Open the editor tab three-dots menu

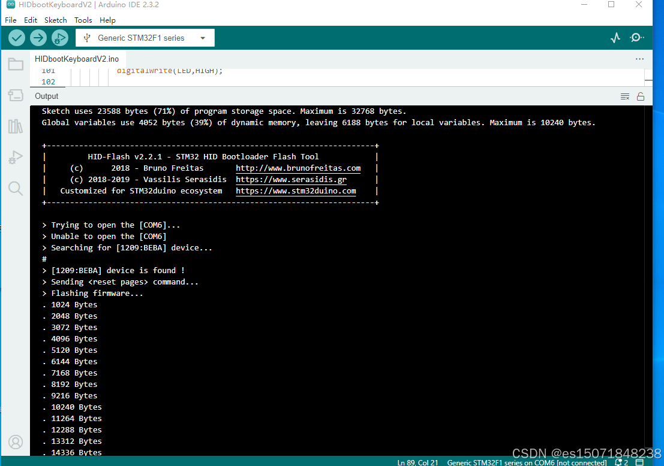pyautogui.click(x=639, y=59)
